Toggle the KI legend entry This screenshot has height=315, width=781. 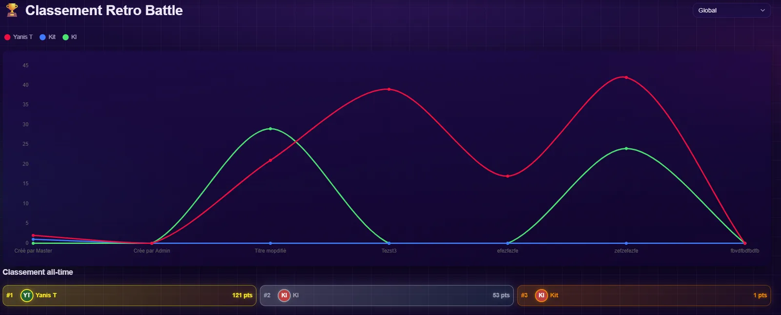coord(70,37)
